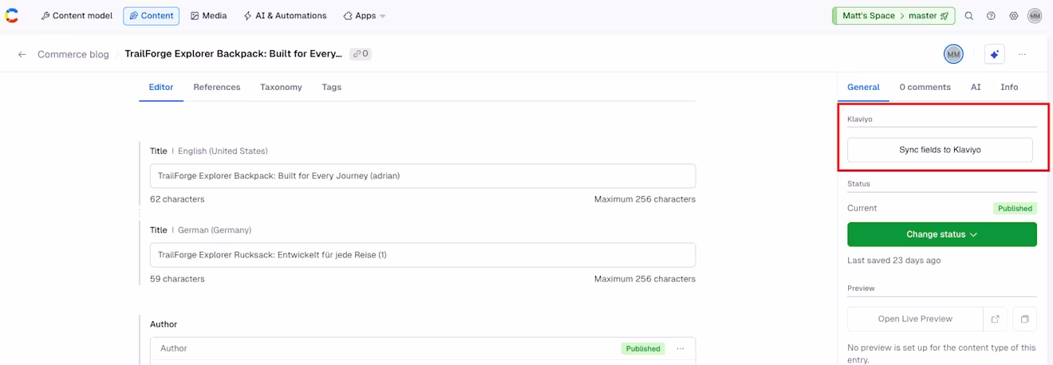Open the Content model section
The image size is (1053, 365).
[78, 16]
